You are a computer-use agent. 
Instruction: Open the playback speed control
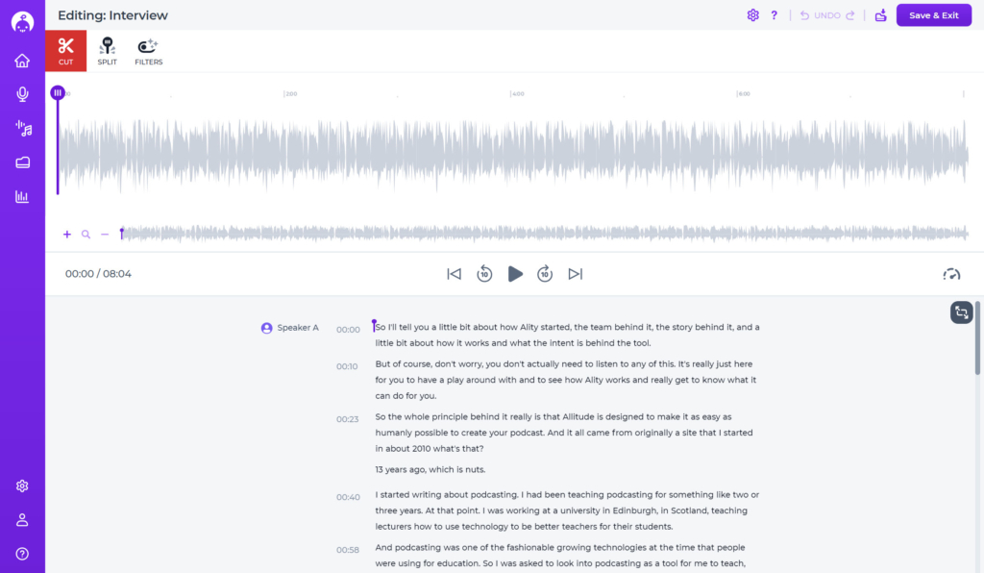coord(951,274)
